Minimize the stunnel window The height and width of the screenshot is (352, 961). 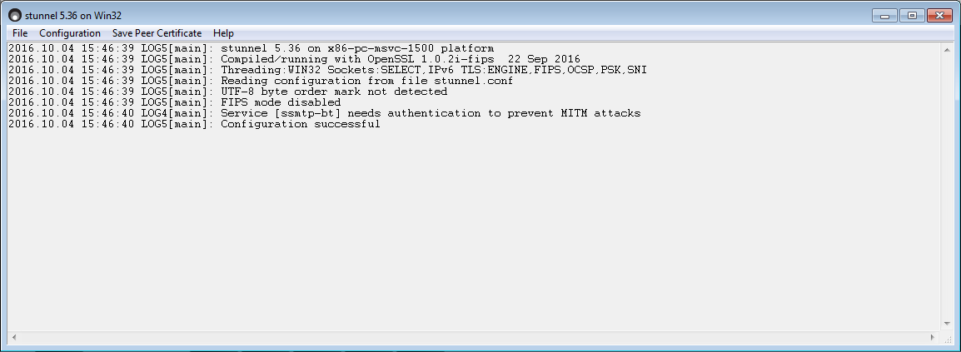tap(884, 16)
